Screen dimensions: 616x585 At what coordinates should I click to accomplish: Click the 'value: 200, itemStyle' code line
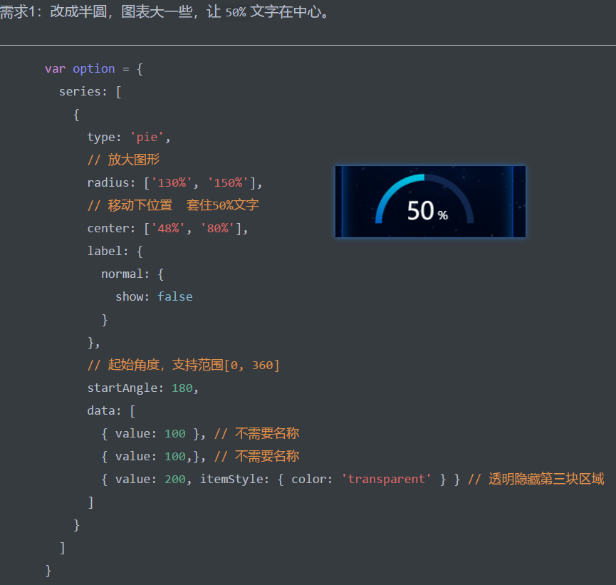click(x=281, y=480)
